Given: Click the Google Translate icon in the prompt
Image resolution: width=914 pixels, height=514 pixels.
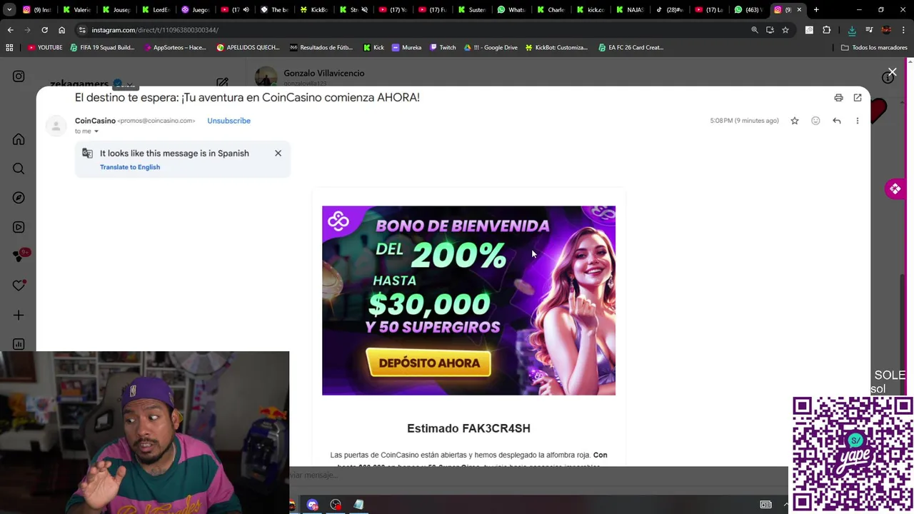Looking at the screenshot, I should tap(87, 153).
